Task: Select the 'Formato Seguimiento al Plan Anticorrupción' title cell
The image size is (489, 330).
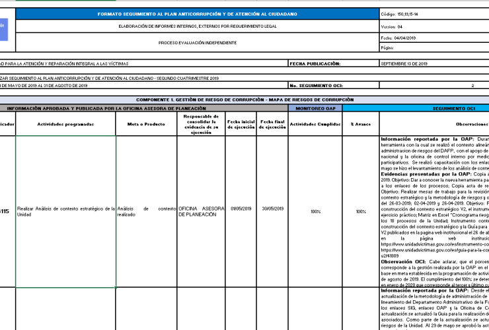Action: (197, 14)
